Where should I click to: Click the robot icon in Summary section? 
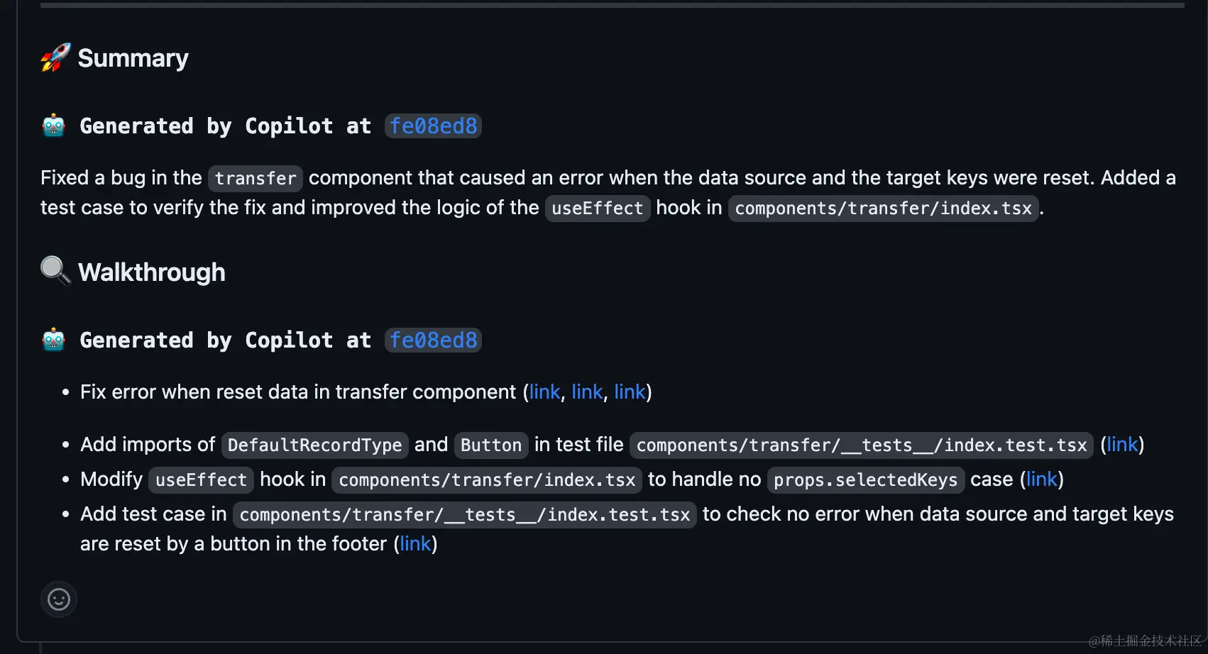(54, 126)
